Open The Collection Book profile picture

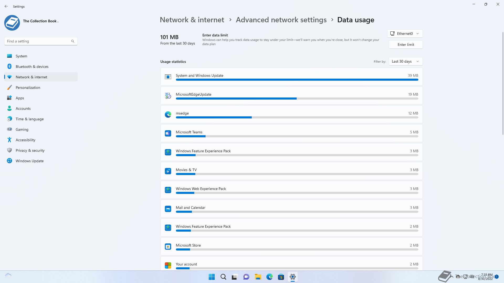12,23
